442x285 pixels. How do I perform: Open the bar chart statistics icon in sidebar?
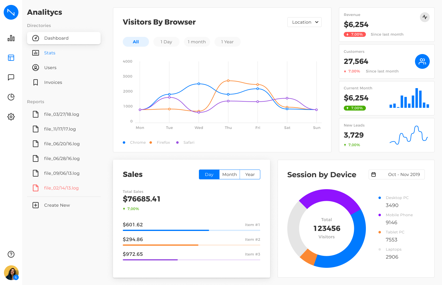[x=11, y=38]
